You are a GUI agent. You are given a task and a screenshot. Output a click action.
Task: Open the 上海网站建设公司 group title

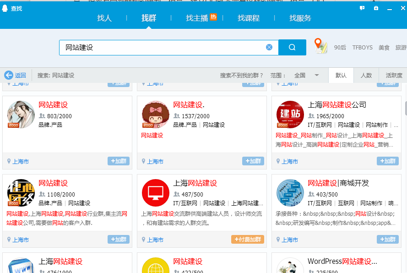[x=337, y=105]
